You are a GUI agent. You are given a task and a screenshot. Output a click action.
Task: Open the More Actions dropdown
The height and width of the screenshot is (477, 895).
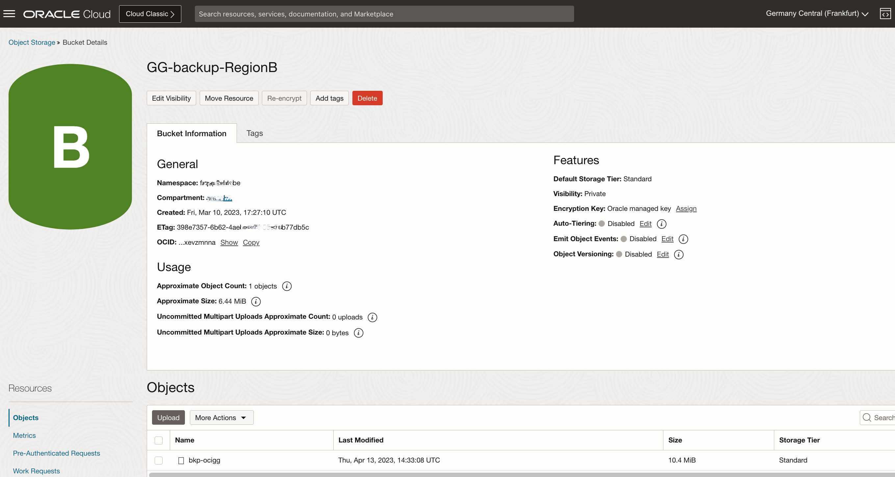(221, 417)
